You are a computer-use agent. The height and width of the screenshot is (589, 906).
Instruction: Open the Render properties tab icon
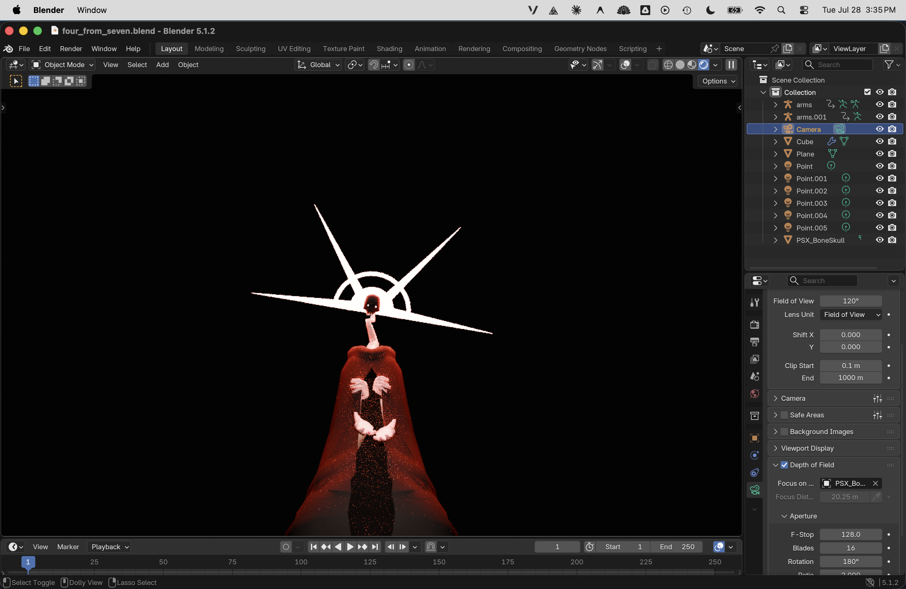tap(754, 325)
